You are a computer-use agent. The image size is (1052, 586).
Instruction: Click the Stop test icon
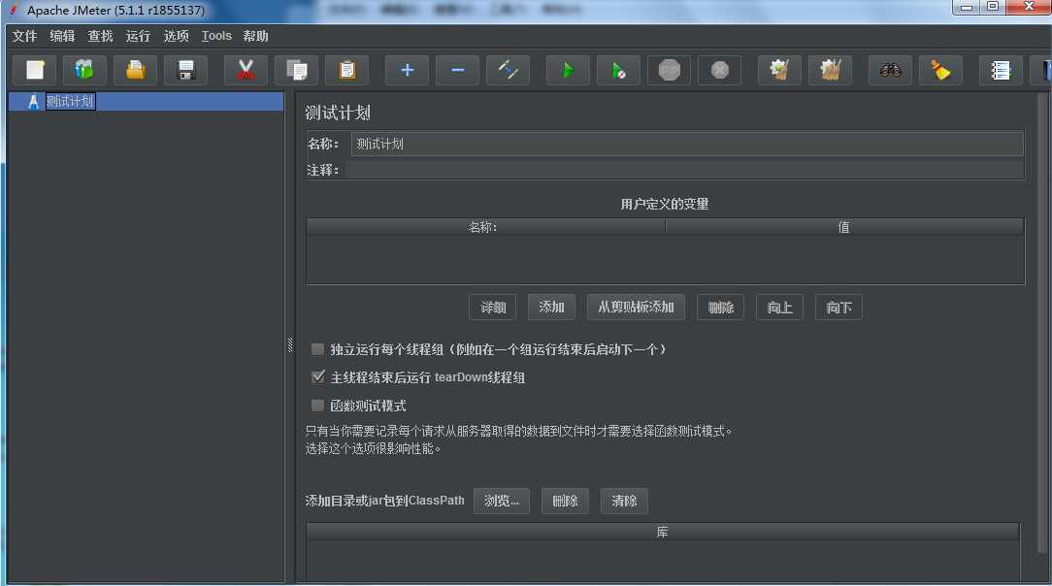670,70
